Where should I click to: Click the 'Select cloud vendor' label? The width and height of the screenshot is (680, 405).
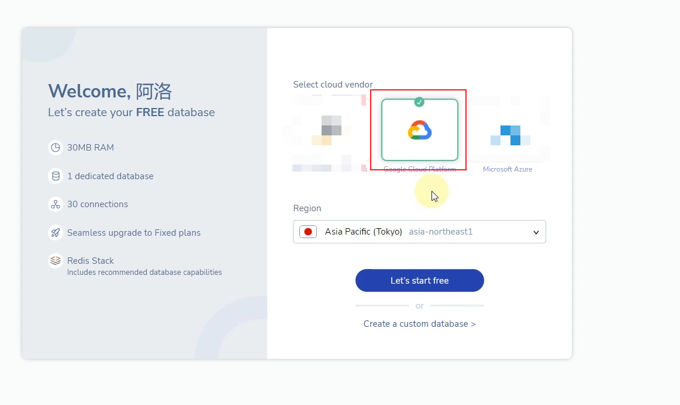point(333,85)
